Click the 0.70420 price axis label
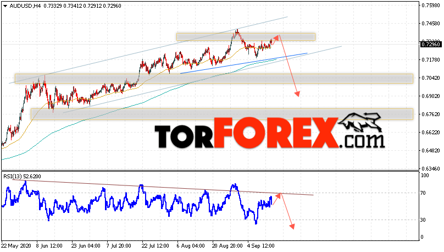Image resolution: width=444 pixels, height=252 pixels. [x=431, y=78]
